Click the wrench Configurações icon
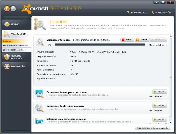176x134 pixels. coord(153,13)
